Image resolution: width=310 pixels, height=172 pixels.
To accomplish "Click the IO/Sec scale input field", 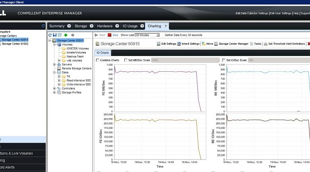I will (279, 60).
